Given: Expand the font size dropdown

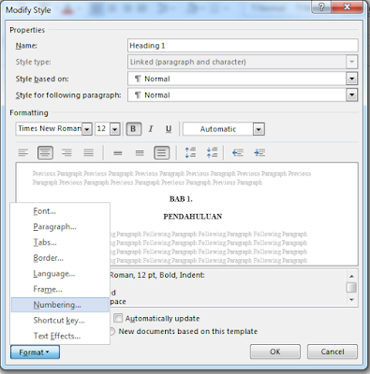Looking at the screenshot, I should coord(115,129).
